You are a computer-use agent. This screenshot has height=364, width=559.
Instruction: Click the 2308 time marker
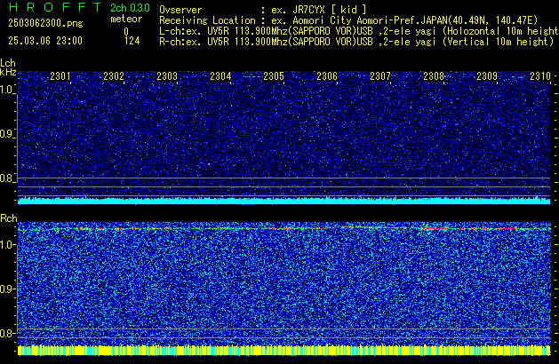(434, 76)
